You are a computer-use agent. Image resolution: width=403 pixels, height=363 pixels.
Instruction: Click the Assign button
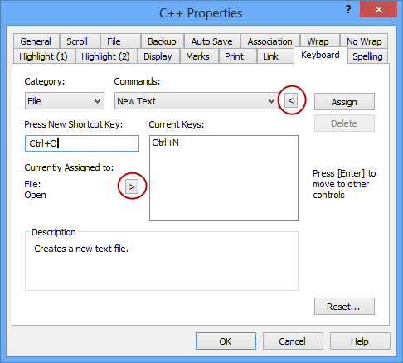[x=344, y=102]
